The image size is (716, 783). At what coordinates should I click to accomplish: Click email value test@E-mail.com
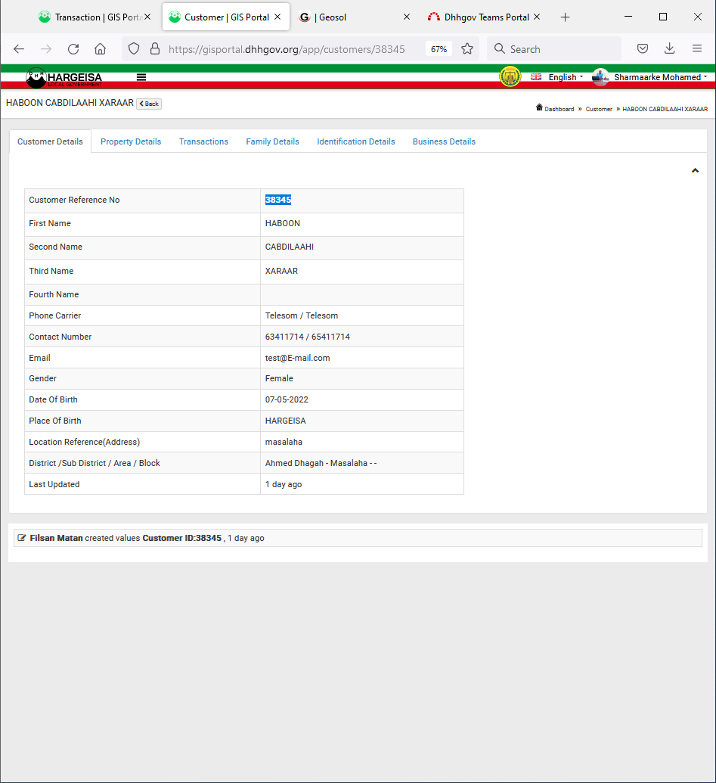[x=297, y=358]
